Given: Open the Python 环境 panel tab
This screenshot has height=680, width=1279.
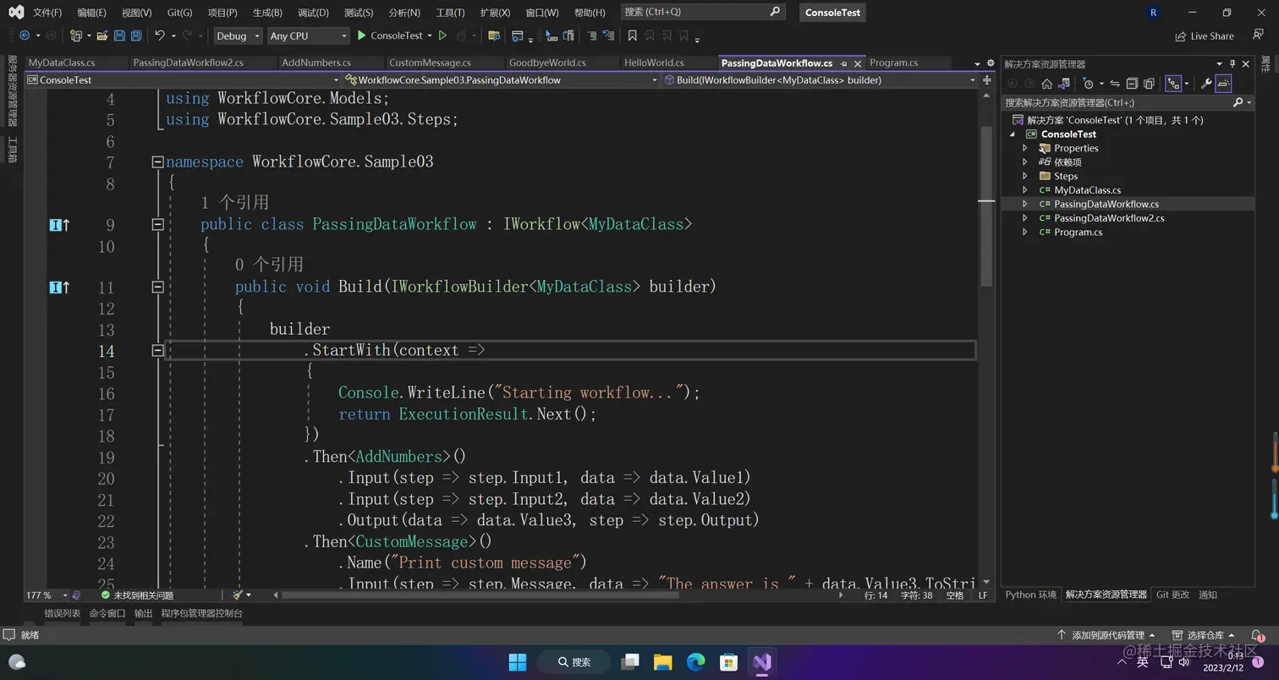Looking at the screenshot, I should point(1030,595).
